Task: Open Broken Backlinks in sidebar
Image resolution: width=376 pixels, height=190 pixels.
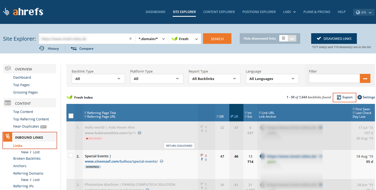Action: (27, 158)
